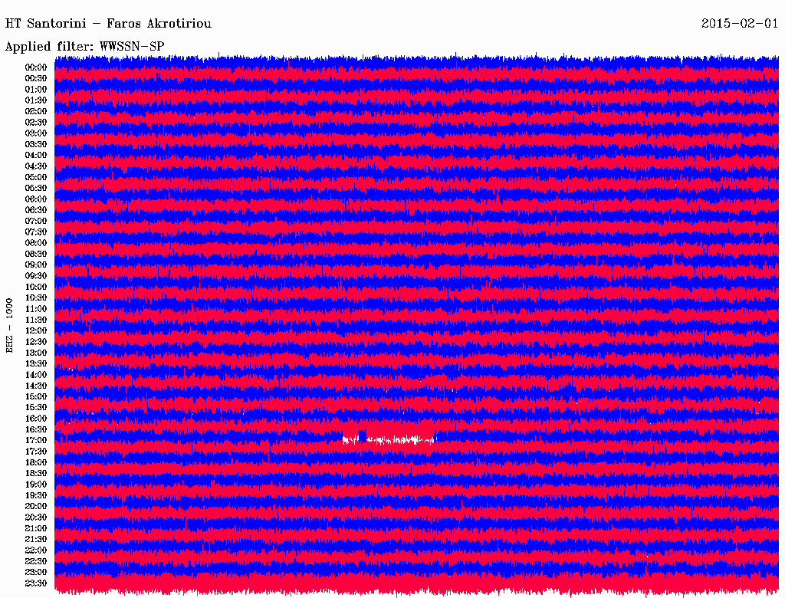The width and height of the screenshot is (785, 598).
Task: Select the 06:30 time label
Action: point(36,210)
